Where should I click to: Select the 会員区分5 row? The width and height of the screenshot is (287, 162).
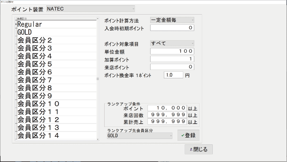tap(57, 64)
